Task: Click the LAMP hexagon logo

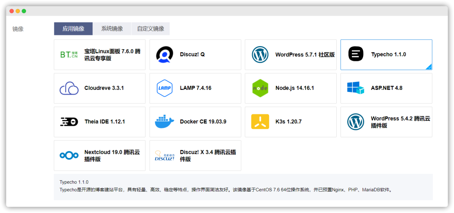Action: click(164, 88)
